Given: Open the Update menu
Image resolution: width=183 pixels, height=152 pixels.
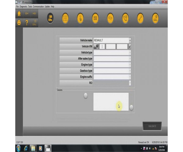Looking at the screenshot, I should point(47,6).
